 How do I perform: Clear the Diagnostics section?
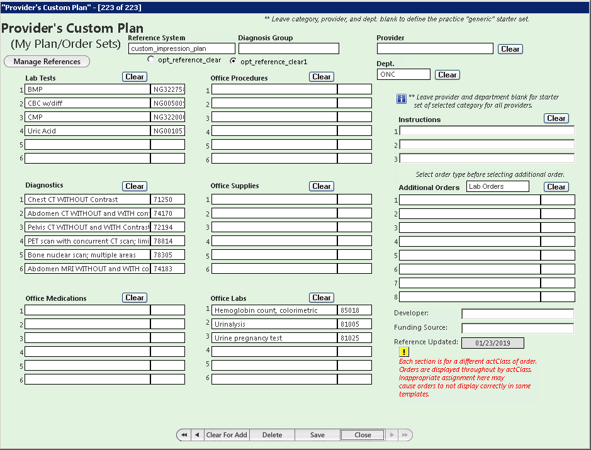pyautogui.click(x=135, y=186)
